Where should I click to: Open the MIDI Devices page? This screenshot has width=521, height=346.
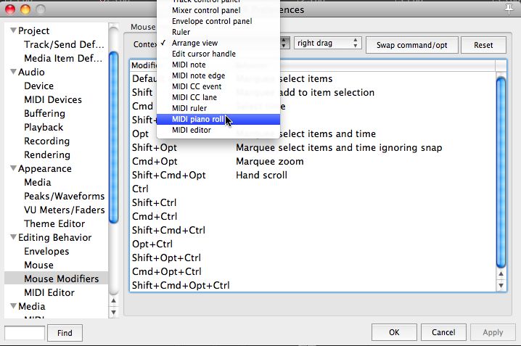[x=53, y=99]
